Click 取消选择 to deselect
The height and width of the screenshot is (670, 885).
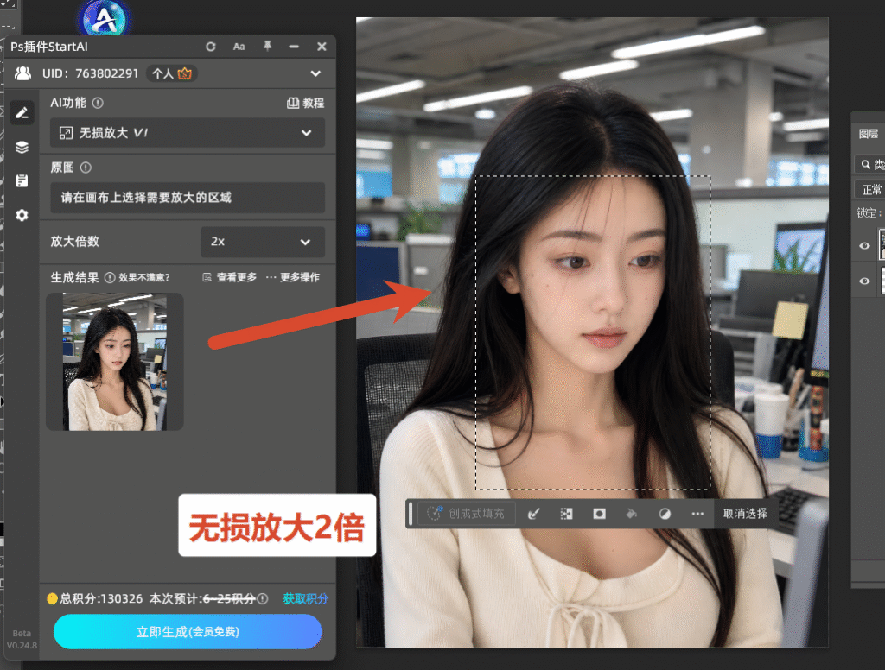[x=745, y=513]
